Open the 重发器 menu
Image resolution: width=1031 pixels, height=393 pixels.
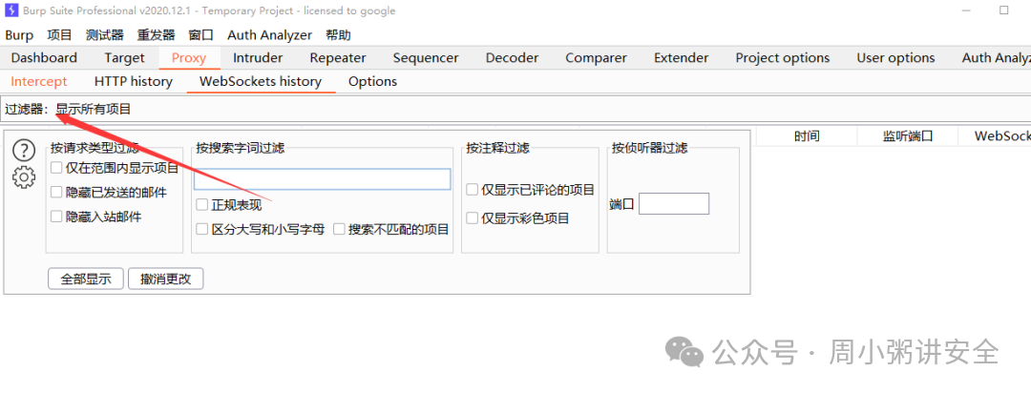coord(157,35)
